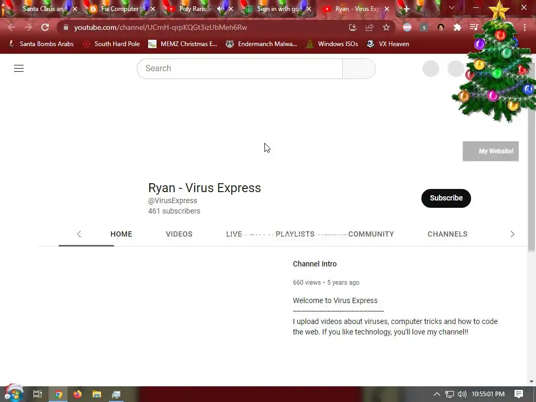Open the gray S extension icon
Screen dimensions: 536x402
[424, 27]
